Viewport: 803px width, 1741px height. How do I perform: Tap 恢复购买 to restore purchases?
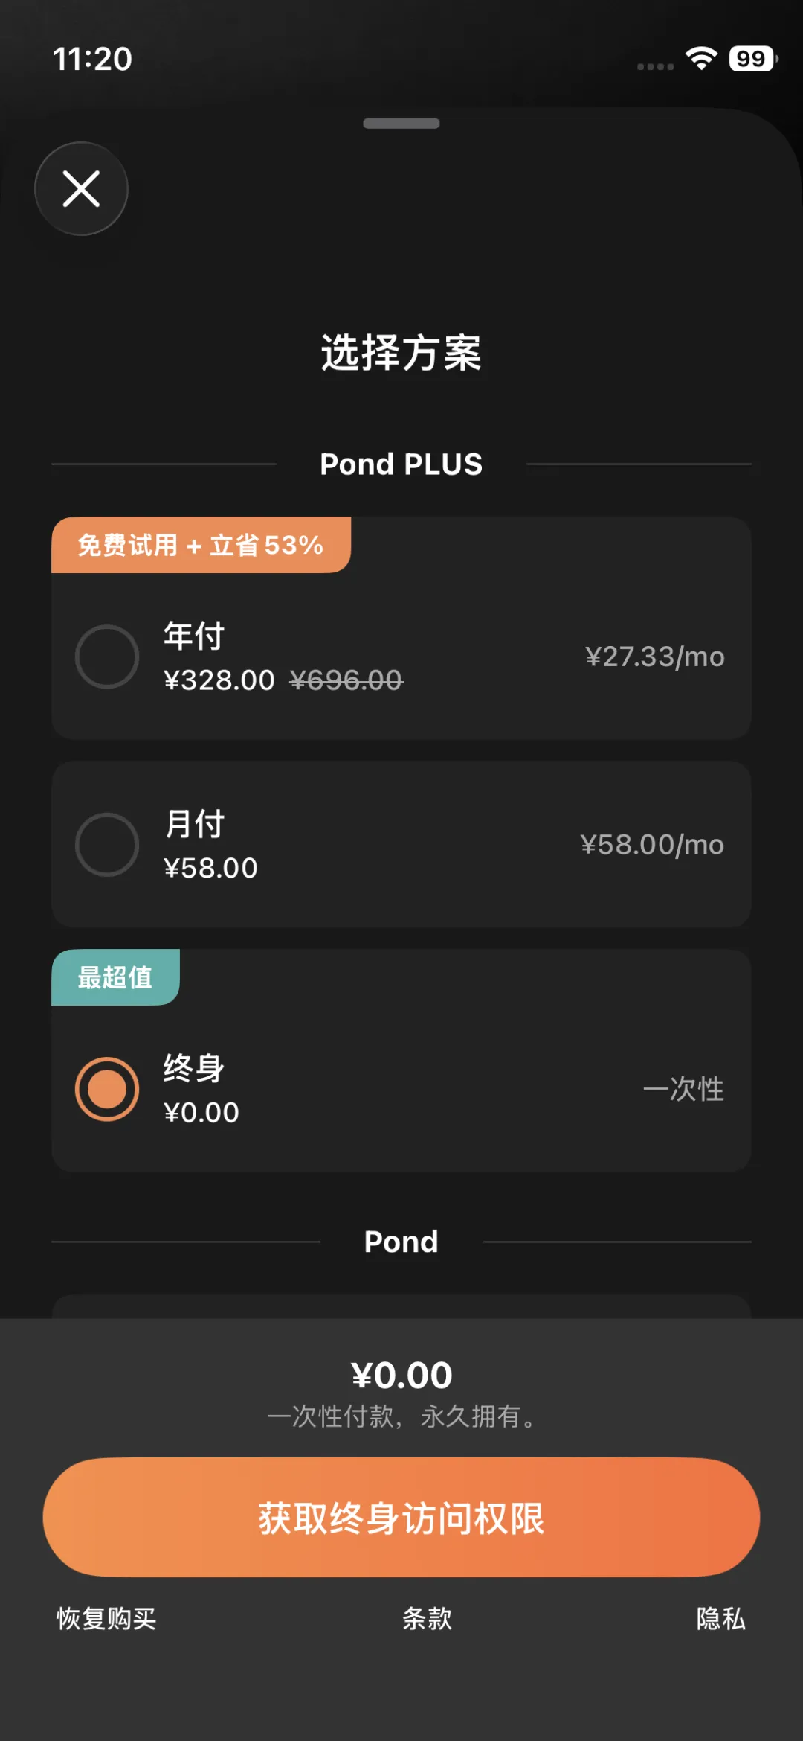point(106,1618)
